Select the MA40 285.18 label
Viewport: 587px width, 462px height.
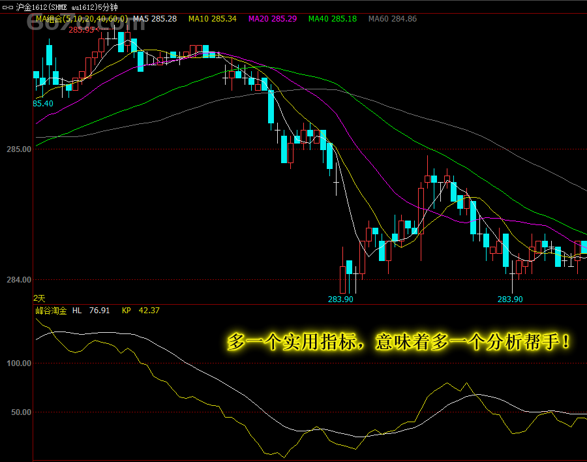[x=333, y=19]
